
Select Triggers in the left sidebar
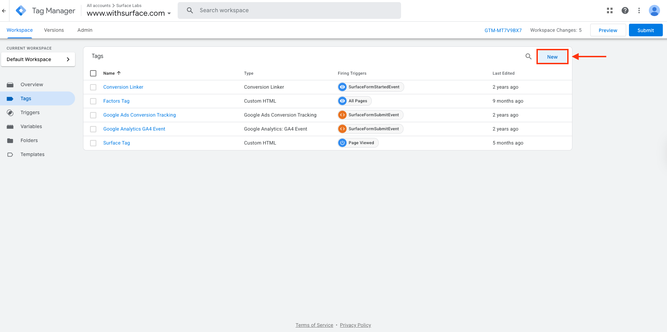point(30,112)
